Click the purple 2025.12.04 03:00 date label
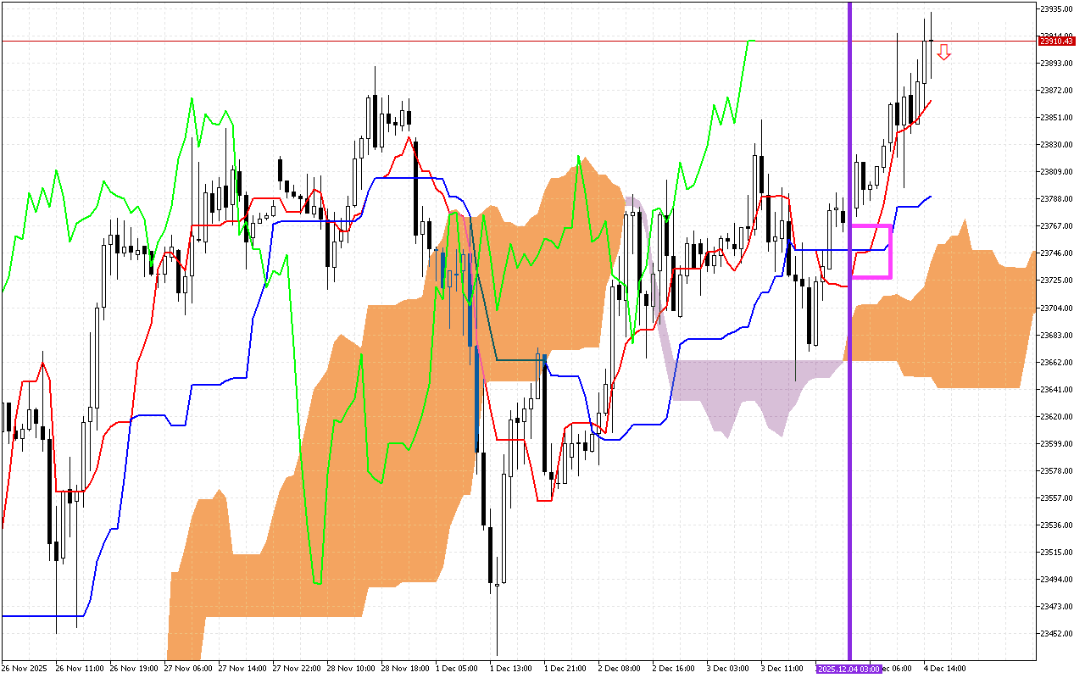The image size is (1085, 678). 849,669
